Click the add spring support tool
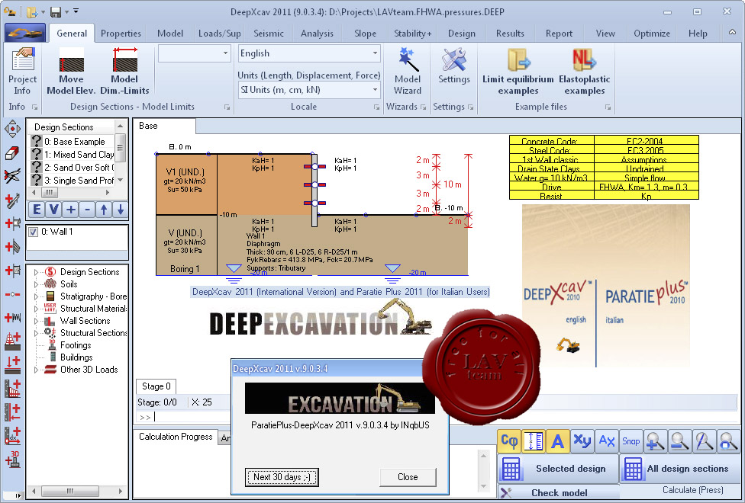This screenshot has height=503, width=745. coord(12,317)
